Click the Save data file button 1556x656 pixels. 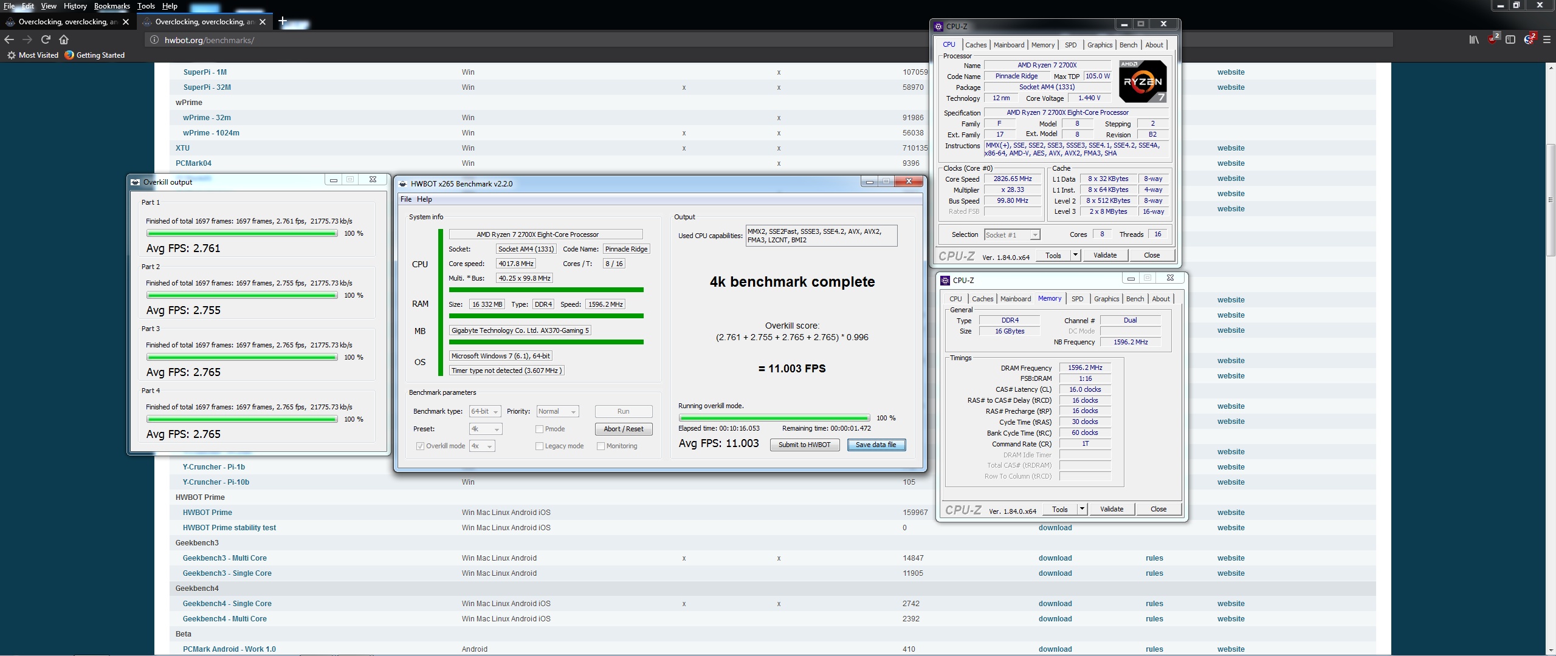[876, 445]
